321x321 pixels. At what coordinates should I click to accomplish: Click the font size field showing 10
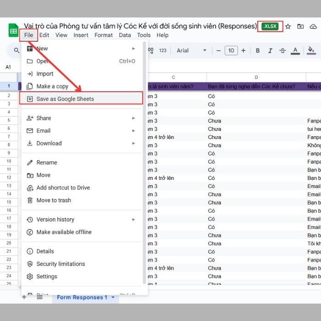231,50
